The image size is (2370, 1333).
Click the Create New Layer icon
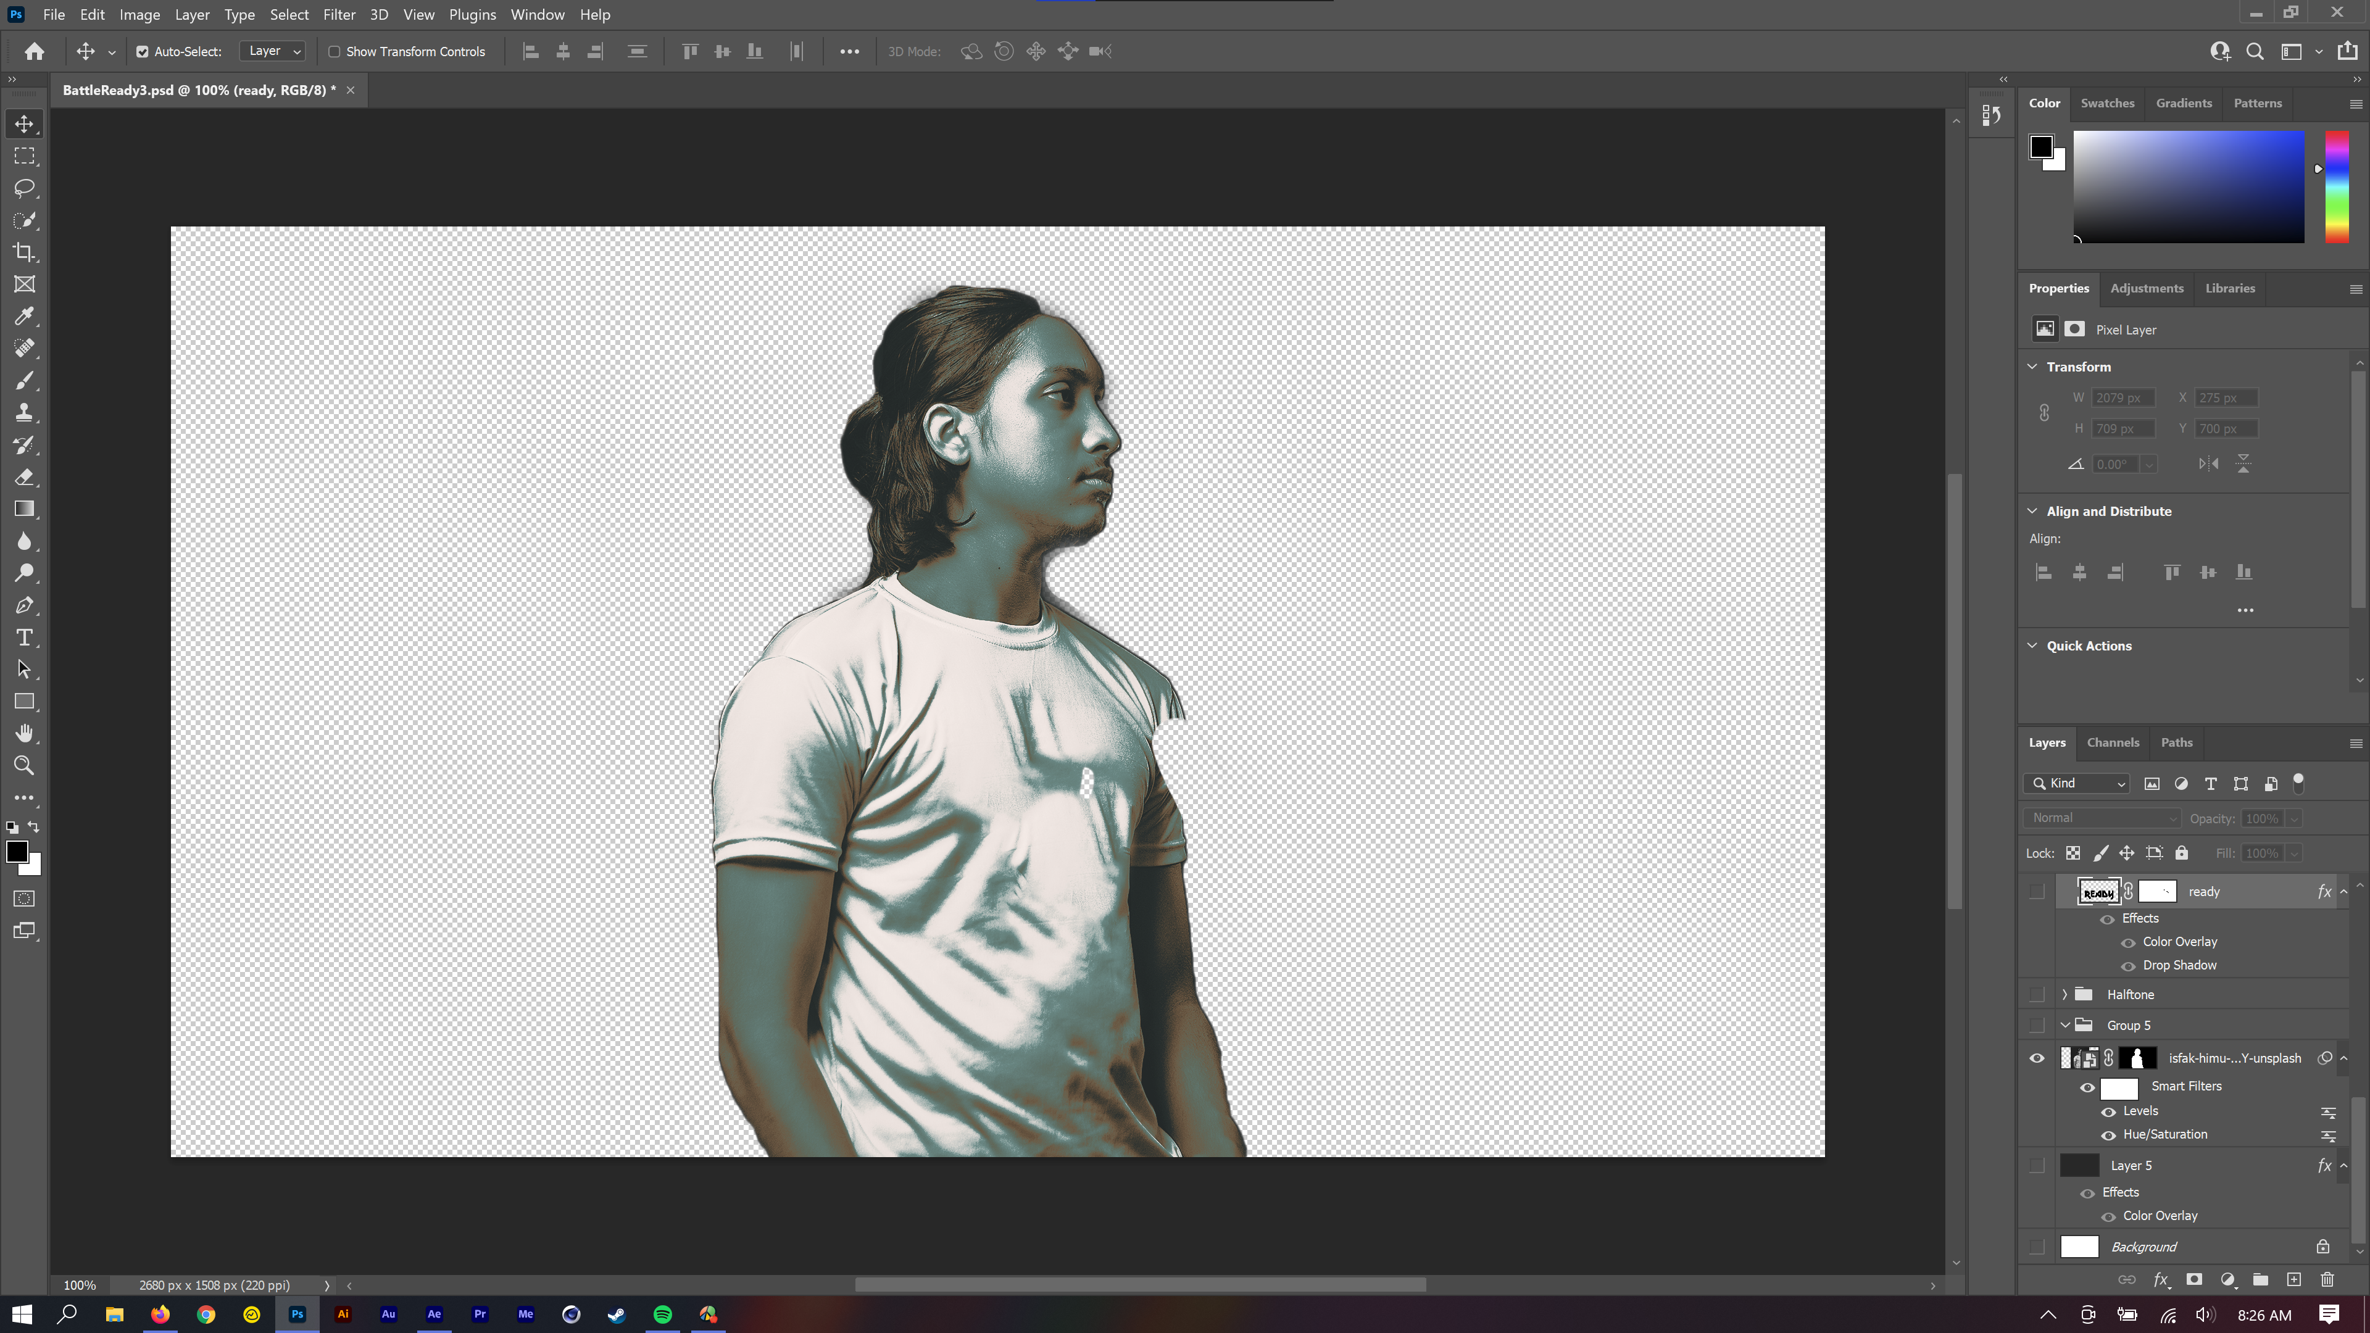tap(2293, 1280)
